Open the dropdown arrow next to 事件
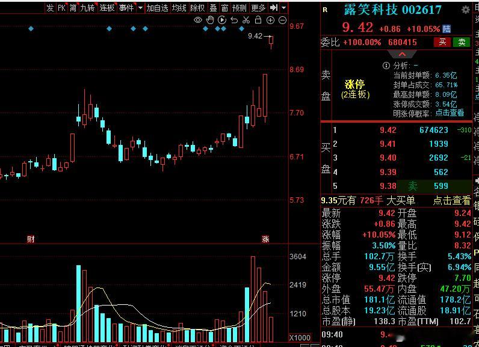479x347 pixels. click(141, 8)
